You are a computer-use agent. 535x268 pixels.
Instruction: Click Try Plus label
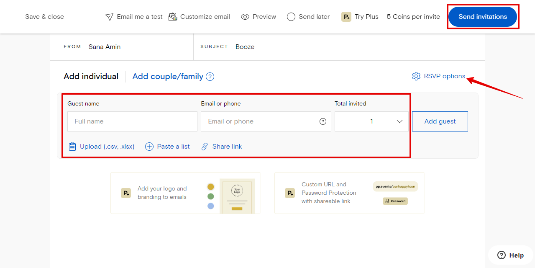[366, 17]
